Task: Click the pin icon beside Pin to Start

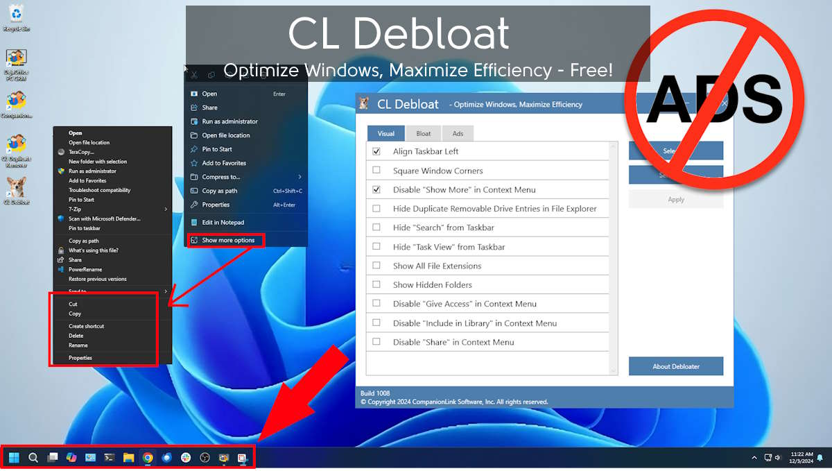Action: (195, 149)
